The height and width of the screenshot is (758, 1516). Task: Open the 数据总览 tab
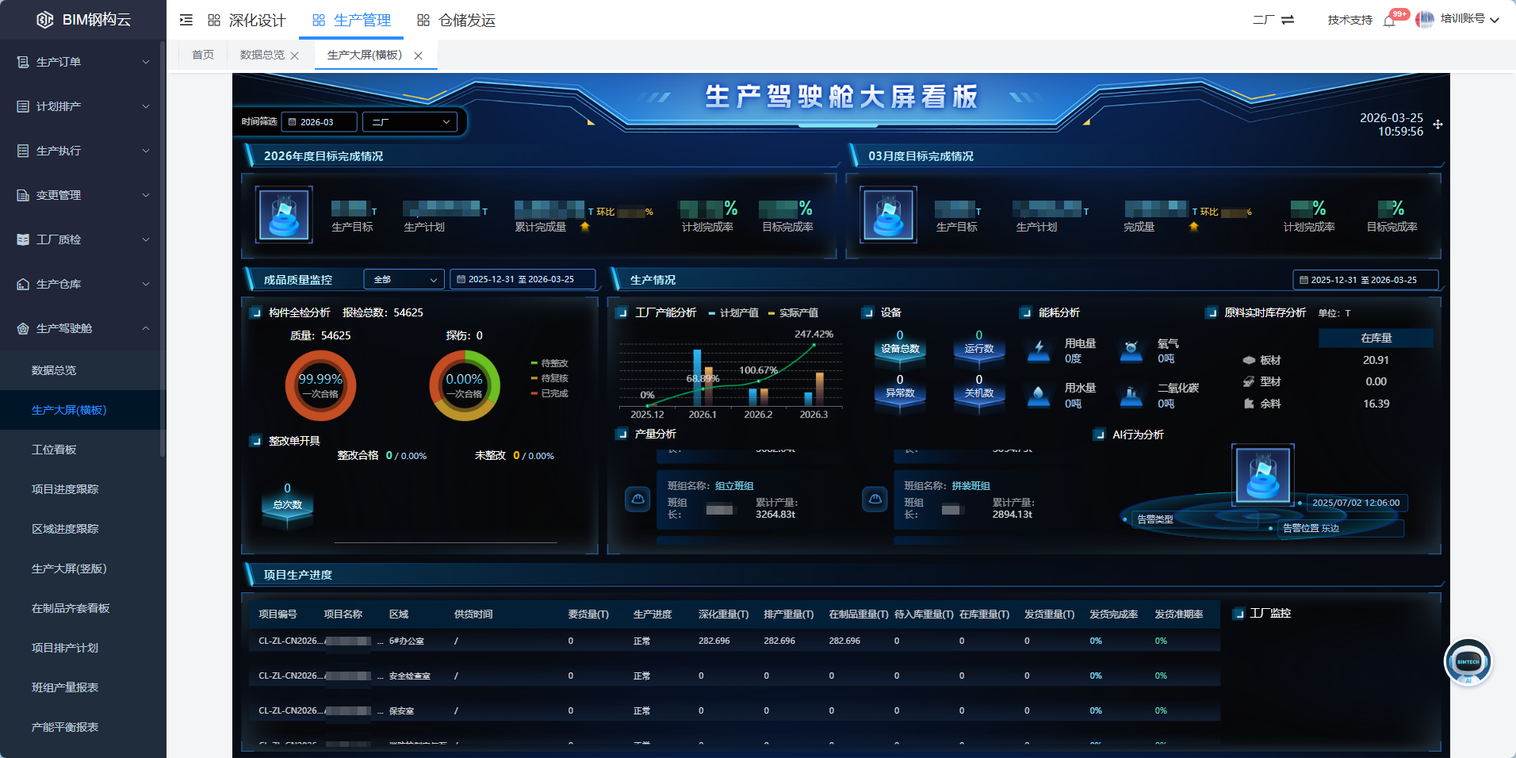pos(262,55)
